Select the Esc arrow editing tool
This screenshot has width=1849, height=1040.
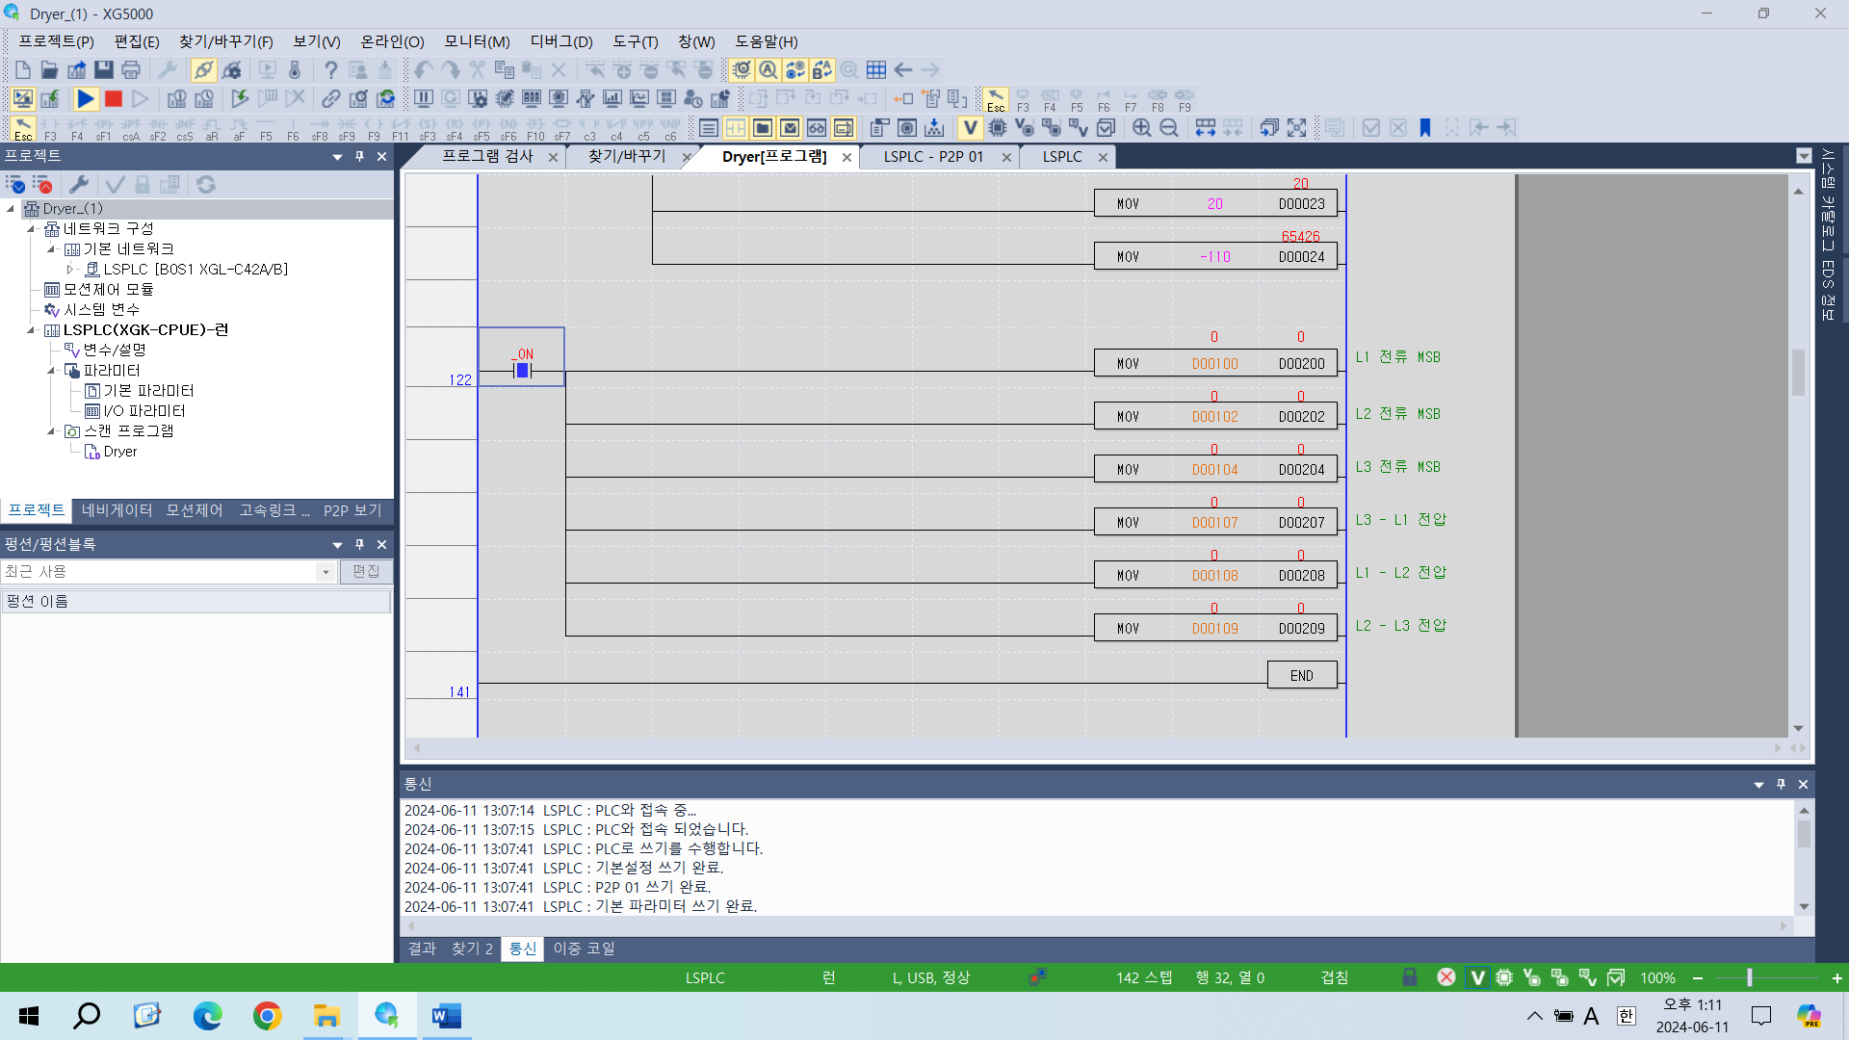tap(23, 126)
